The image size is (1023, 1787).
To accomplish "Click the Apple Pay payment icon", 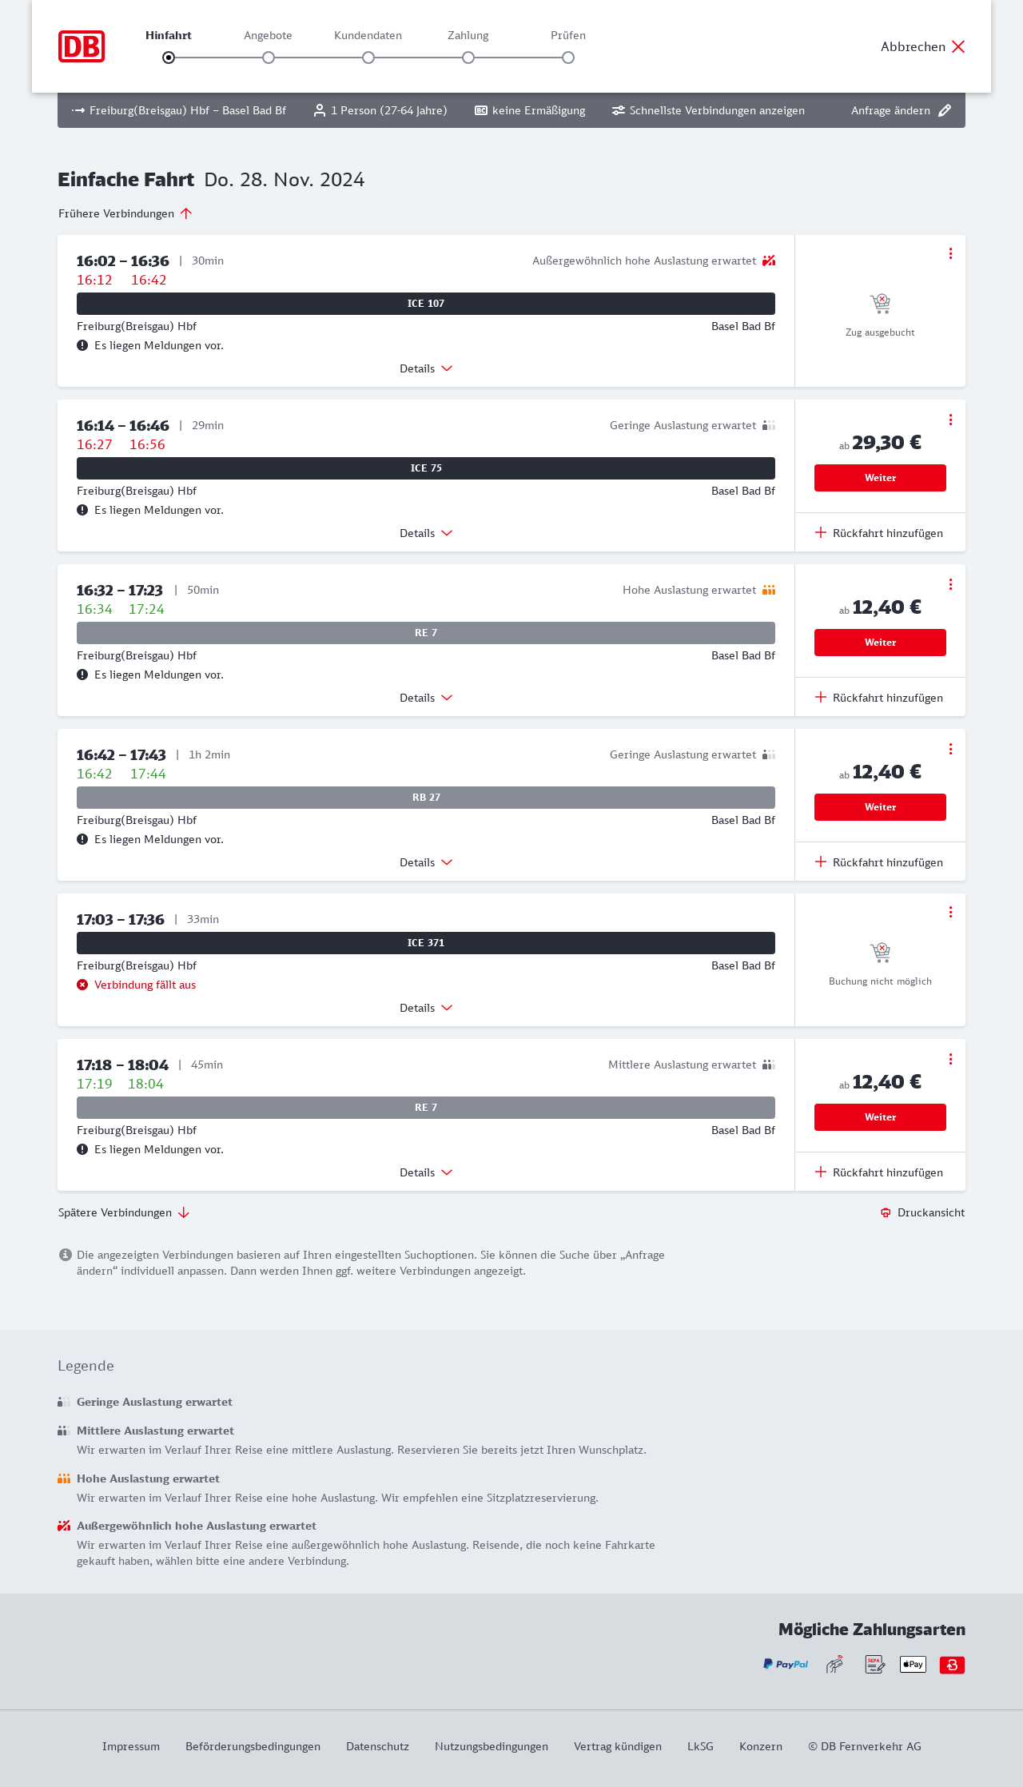I will pyautogui.click(x=913, y=1665).
